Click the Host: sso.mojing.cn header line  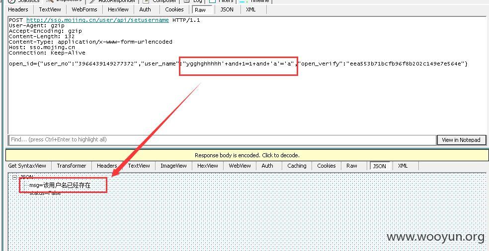pyautogui.click(x=42, y=47)
